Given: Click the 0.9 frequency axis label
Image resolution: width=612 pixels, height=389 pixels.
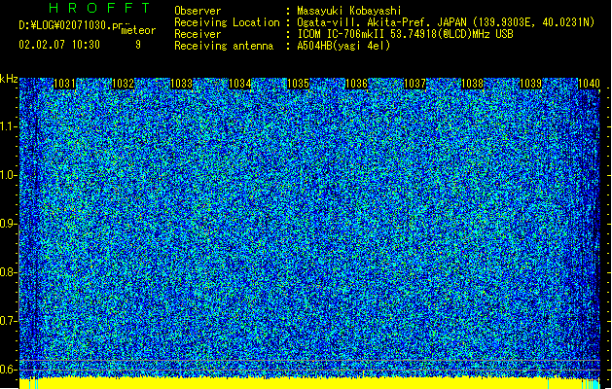Looking at the screenshot, I should click(x=7, y=224).
